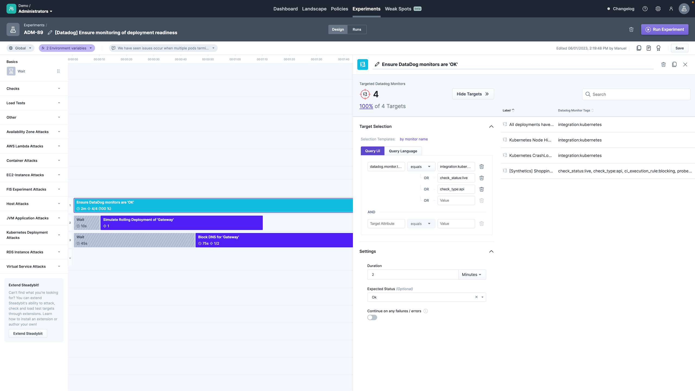Expand Kubernetes Deployment Attacks category
695x391 pixels.
34,235
